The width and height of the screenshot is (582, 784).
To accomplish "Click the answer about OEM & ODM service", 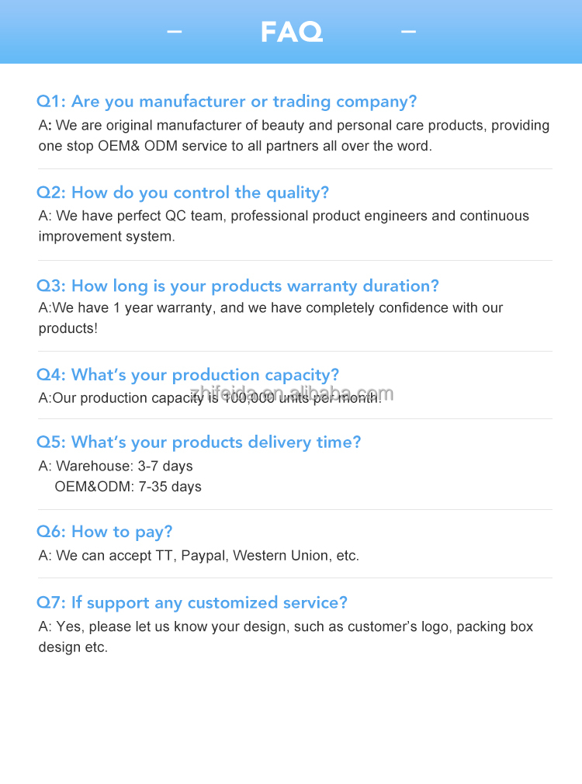I will point(293,136).
